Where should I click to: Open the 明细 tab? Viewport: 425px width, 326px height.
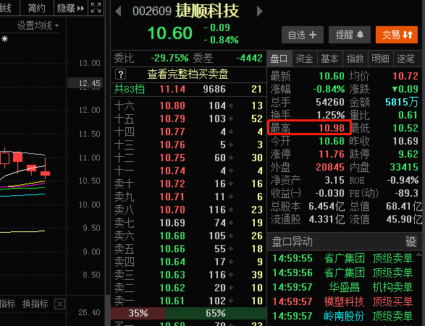[x=380, y=59]
